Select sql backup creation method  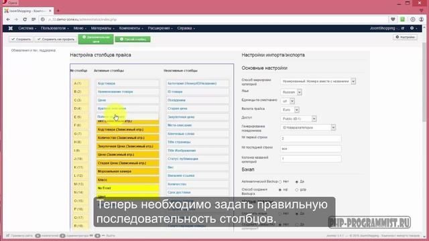click(x=280, y=189)
